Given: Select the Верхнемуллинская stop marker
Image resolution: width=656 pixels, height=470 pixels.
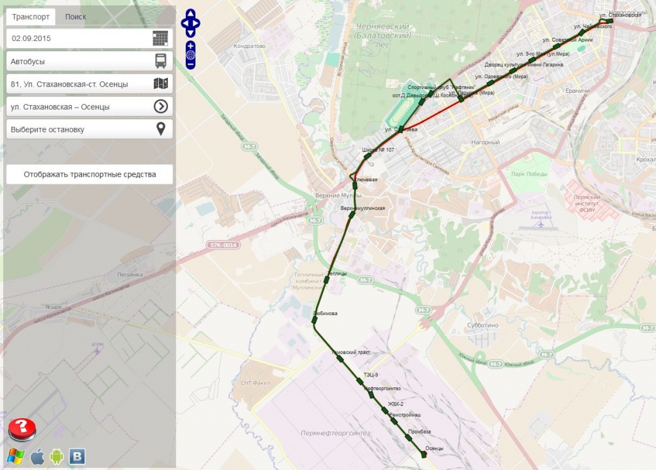Looking at the screenshot, I should click(352, 215).
